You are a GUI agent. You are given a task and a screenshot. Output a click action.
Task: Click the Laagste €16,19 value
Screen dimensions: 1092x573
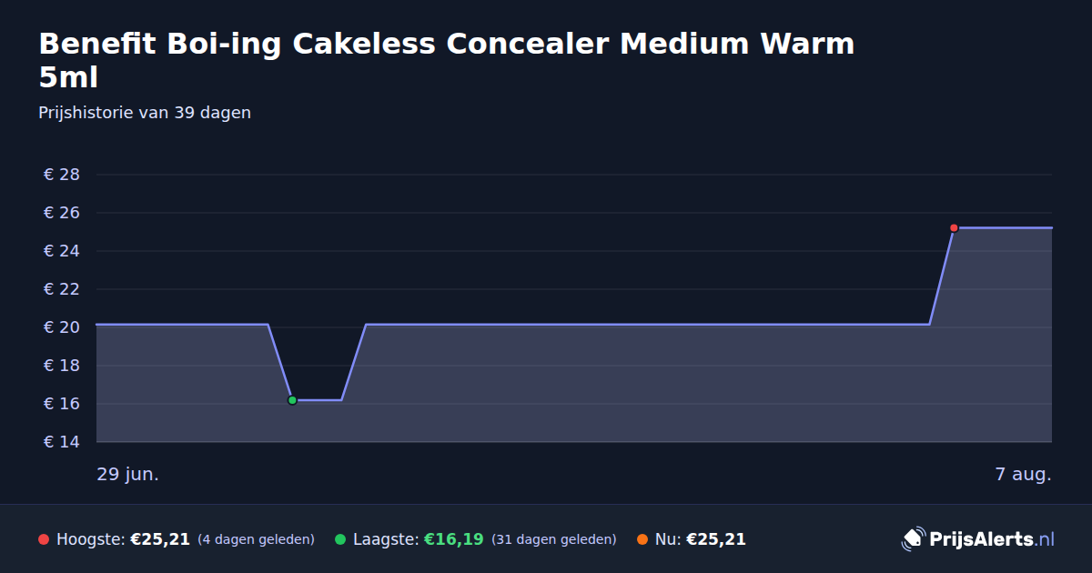454,539
